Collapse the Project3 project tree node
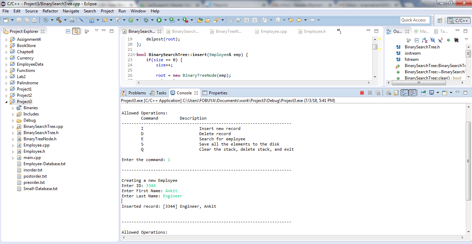472x244 pixels. 6,102
